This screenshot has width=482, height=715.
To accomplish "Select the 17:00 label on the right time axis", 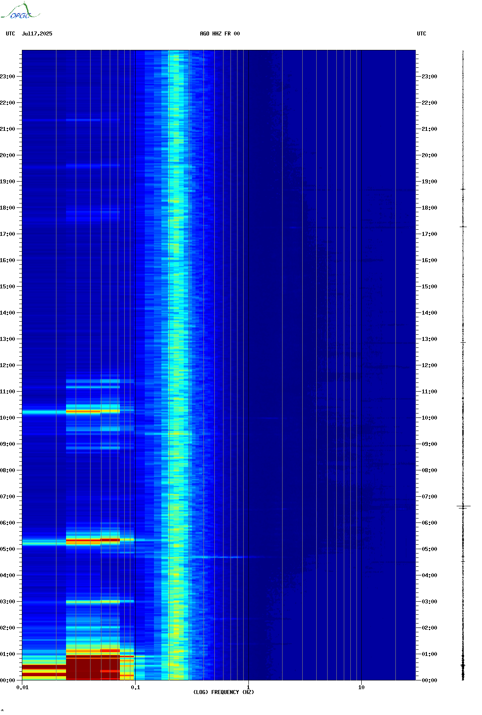I will tap(430, 234).
